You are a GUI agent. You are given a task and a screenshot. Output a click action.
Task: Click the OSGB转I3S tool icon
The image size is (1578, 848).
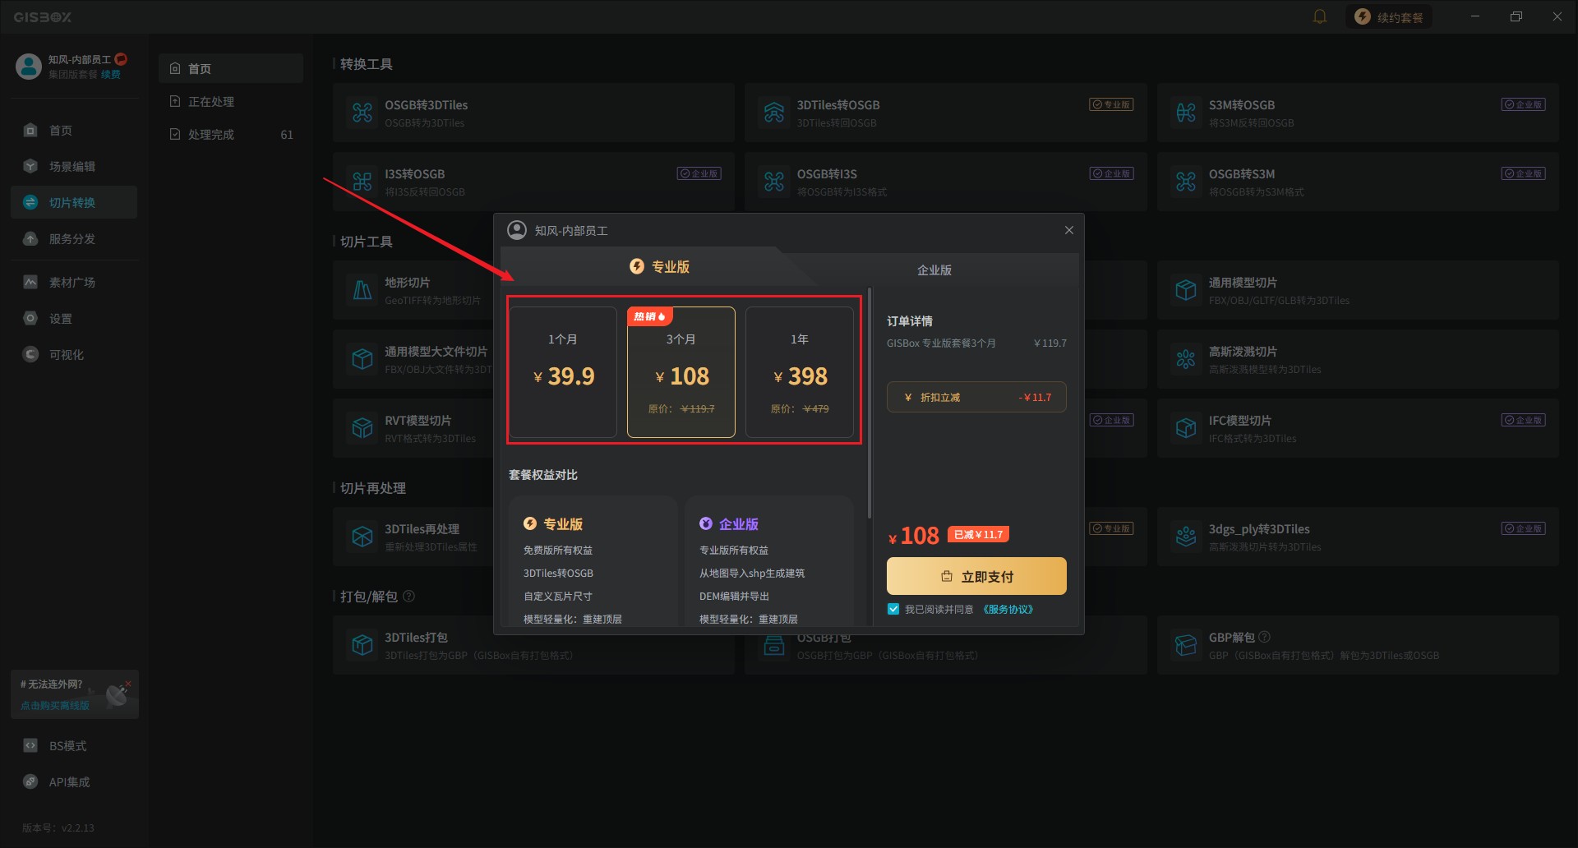point(774,182)
